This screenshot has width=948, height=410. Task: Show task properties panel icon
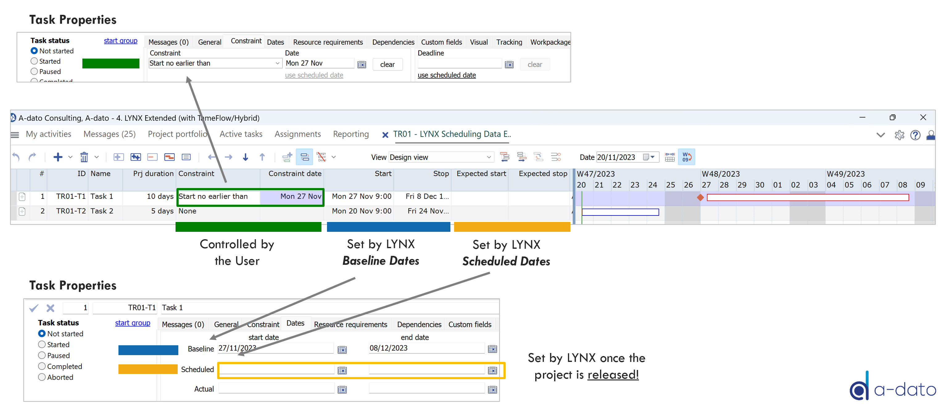pyautogui.click(x=186, y=158)
